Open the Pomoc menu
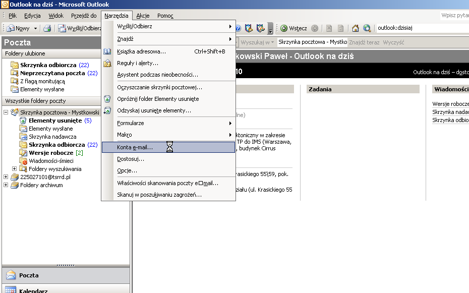The height and width of the screenshot is (293, 469). point(165,16)
